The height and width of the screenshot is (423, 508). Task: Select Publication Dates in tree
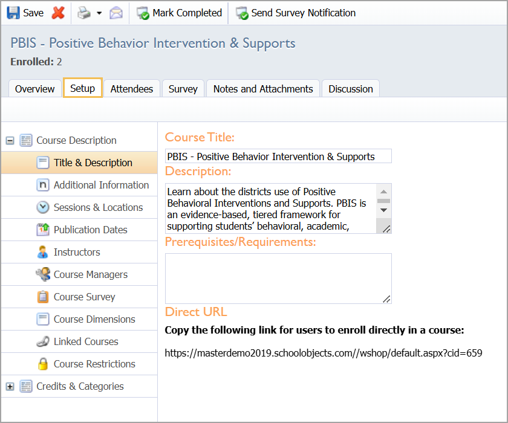[79, 230]
